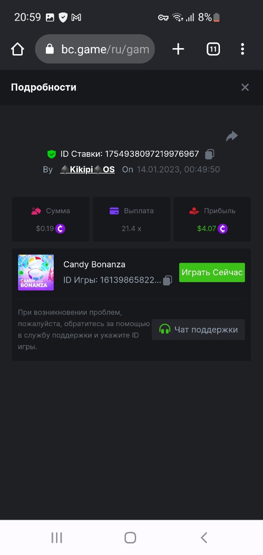The image size is (263, 555).
Task: Tap the Прибыль profit card
Action: pyautogui.click(x=212, y=219)
